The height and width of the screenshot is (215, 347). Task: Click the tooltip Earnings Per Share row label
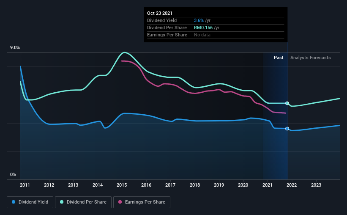167,35
